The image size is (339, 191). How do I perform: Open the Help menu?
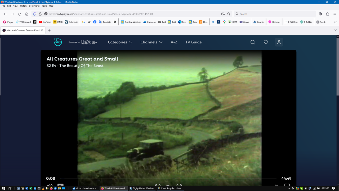coord(51,6)
